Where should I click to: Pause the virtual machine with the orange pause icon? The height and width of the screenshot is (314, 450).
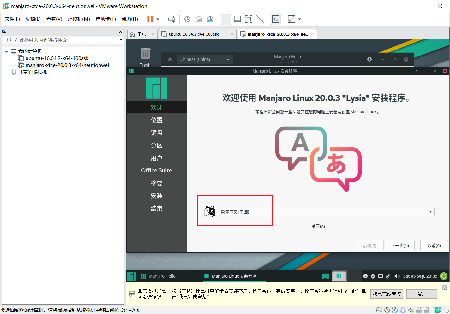[150, 19]
